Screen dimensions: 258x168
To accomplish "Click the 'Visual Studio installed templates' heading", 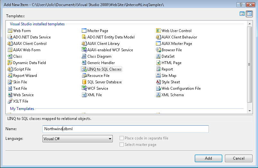I will click(x=37, y=24).
